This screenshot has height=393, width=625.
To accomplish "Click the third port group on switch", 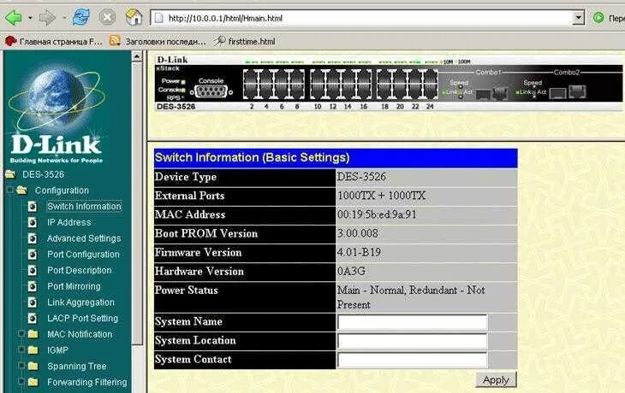I will tap(408, 84).
